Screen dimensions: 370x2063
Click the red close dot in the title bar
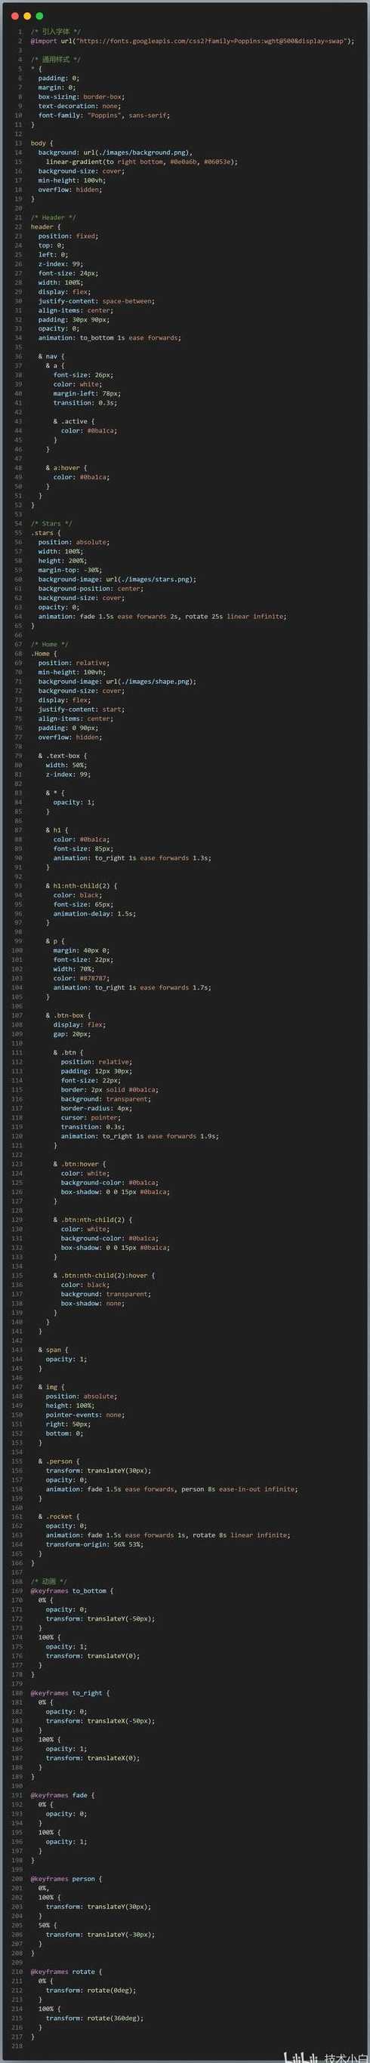(14, 15)
